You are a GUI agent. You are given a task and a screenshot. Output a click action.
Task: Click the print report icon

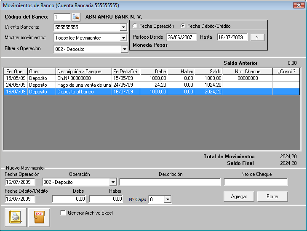(x=16, y=218)
